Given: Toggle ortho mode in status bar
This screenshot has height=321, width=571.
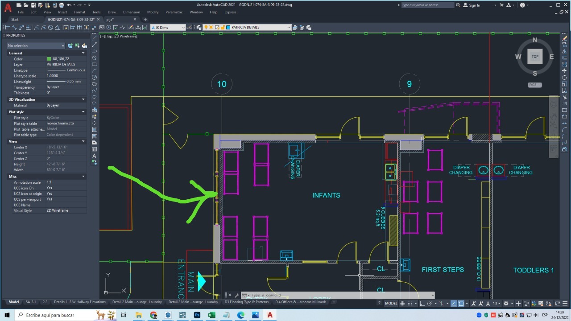Looking at the screenshot, I should point(422,303).
